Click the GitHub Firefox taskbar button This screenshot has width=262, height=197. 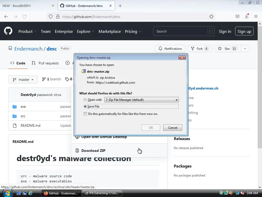pyautogui.click(x=61, y=193)
